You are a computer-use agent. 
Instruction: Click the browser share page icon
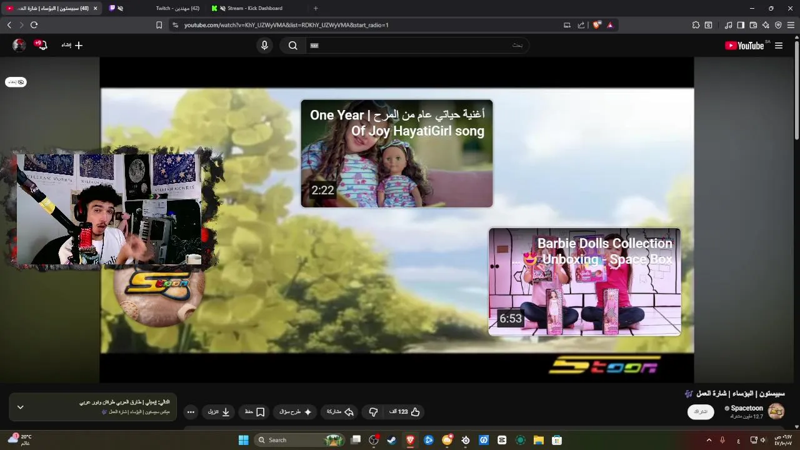coord(581,25)
